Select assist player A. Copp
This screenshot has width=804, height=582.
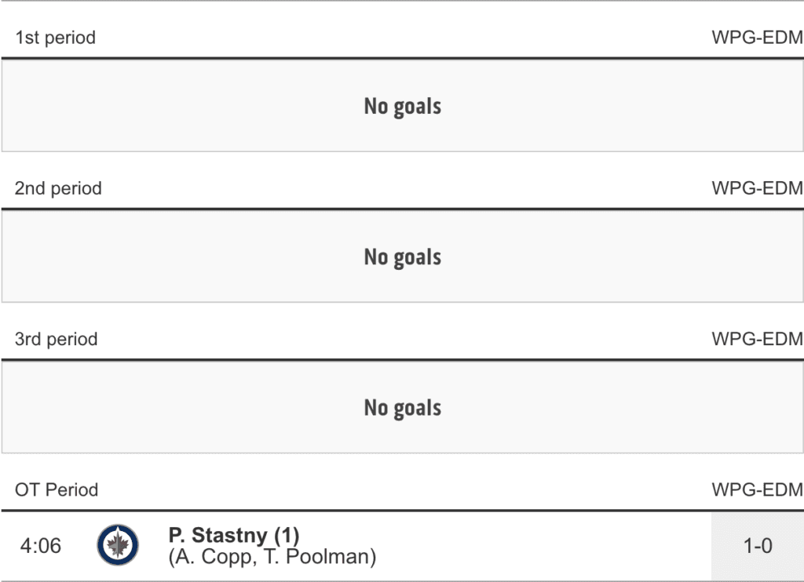(208, 557)
